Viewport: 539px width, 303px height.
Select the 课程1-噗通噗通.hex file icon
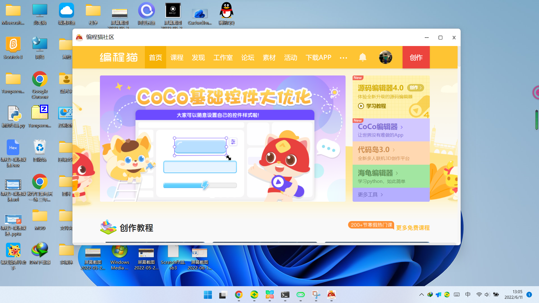point(13,154)
